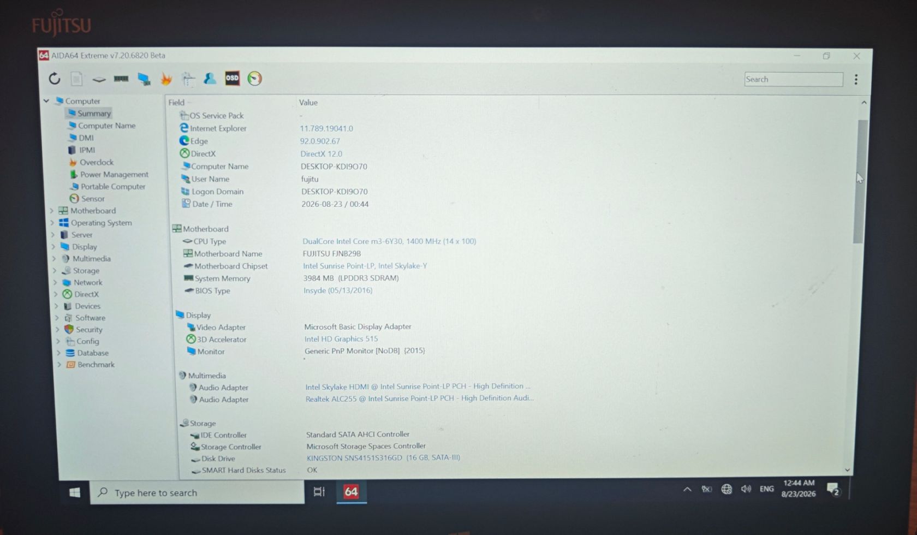Click the Insyde BIOS type link
This screenshot has width=917, height=535.
coord(338,290)
